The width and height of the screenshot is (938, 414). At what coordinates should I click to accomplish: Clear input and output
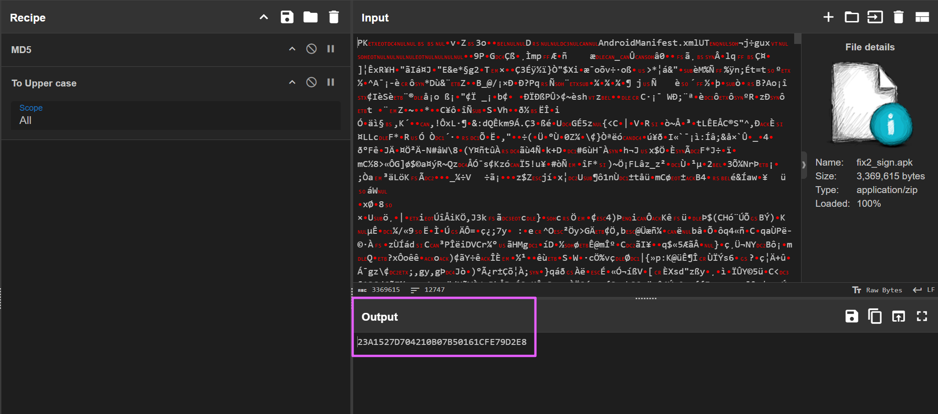pos(899,17)
